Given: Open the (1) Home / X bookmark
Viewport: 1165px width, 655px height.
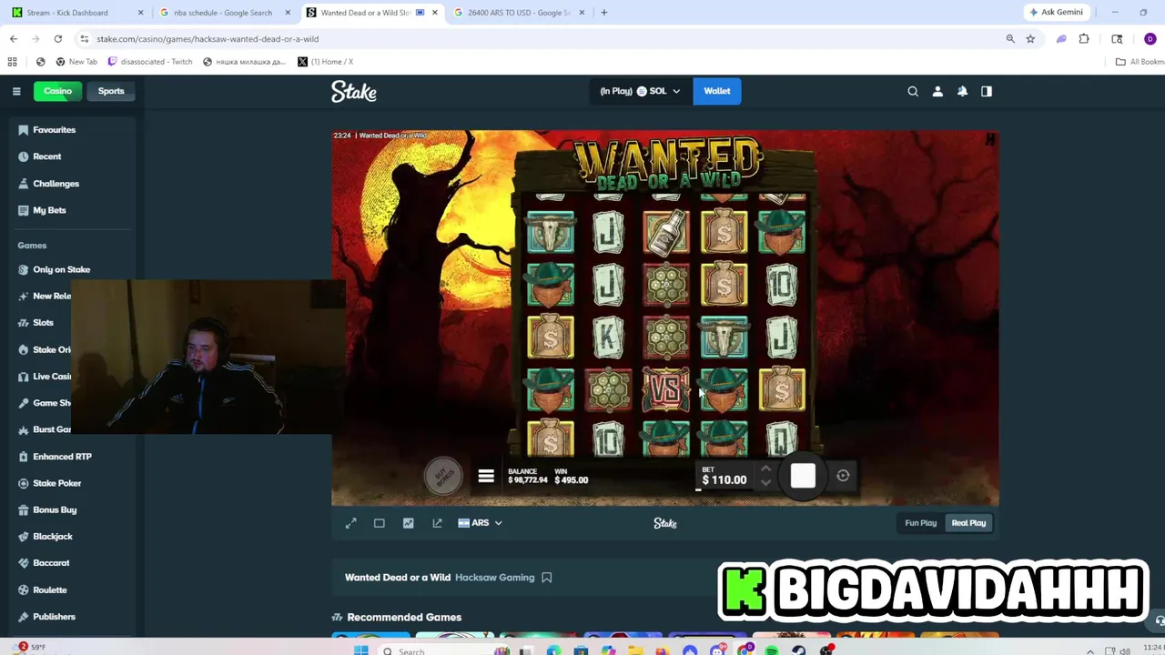Looking at the screenshot, I should 326,62.
